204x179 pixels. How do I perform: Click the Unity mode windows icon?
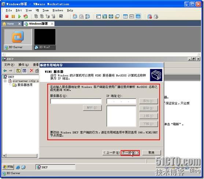[x=117, y=16]
